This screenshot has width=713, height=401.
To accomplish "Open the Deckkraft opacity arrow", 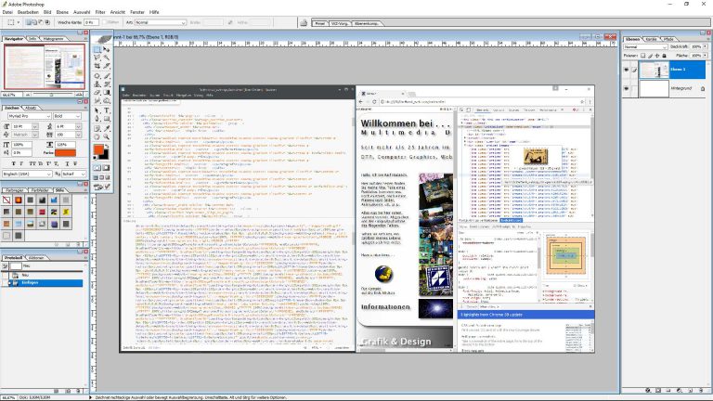I will point(705,46).
